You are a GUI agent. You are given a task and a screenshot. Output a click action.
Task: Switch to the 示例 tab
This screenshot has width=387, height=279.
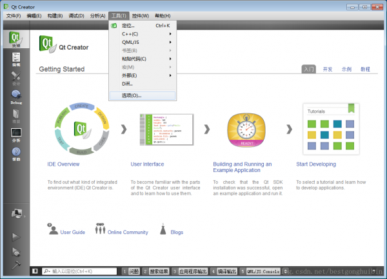[346, 69]
